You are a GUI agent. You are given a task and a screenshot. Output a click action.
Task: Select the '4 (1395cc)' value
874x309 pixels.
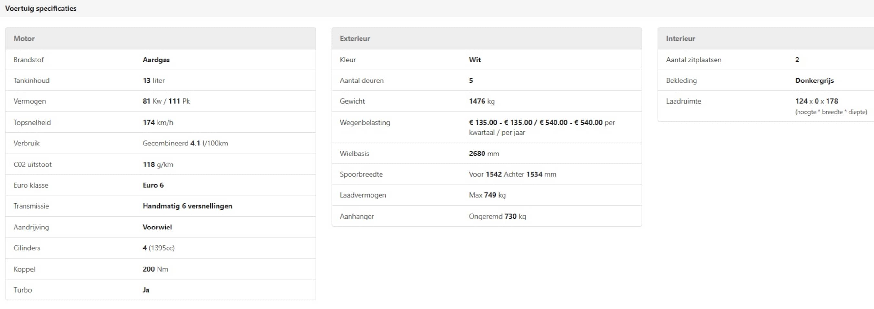[x=158, y=248]
